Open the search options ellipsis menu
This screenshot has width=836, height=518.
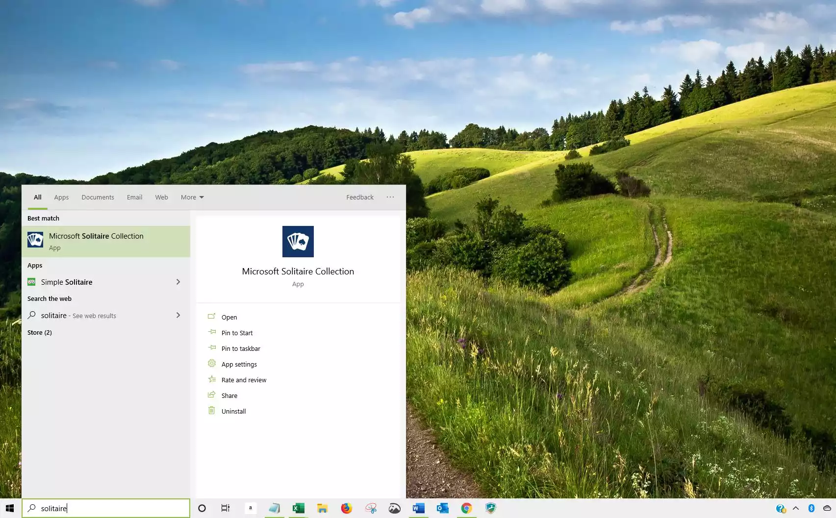(390, 197)
